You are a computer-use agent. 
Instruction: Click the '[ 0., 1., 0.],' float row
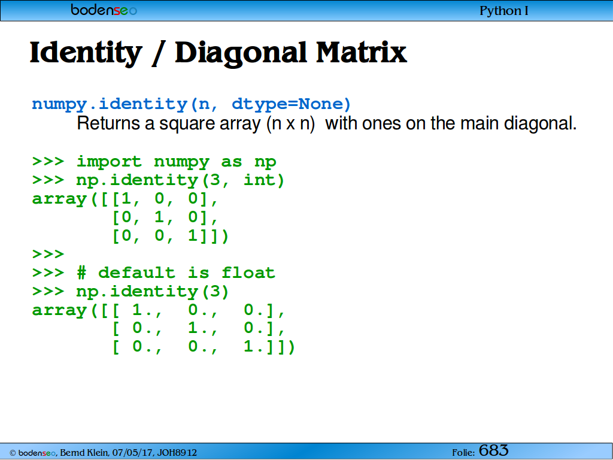click(199, 328)
